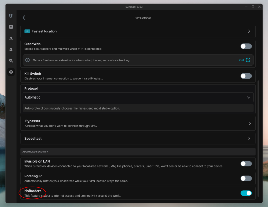Get the free browser extension link
Viewport: 268px width, 207px height.
[242, 60]
